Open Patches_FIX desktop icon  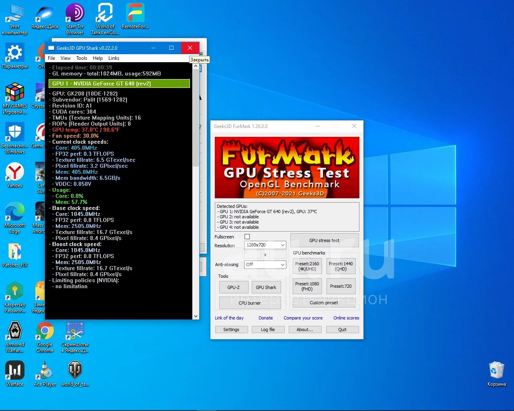15,255
